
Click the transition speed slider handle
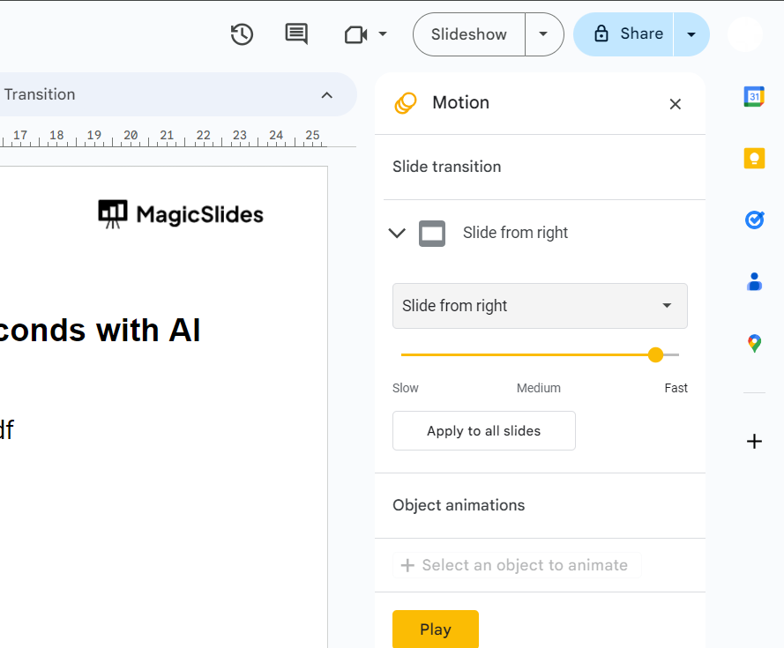pos(655,354)
